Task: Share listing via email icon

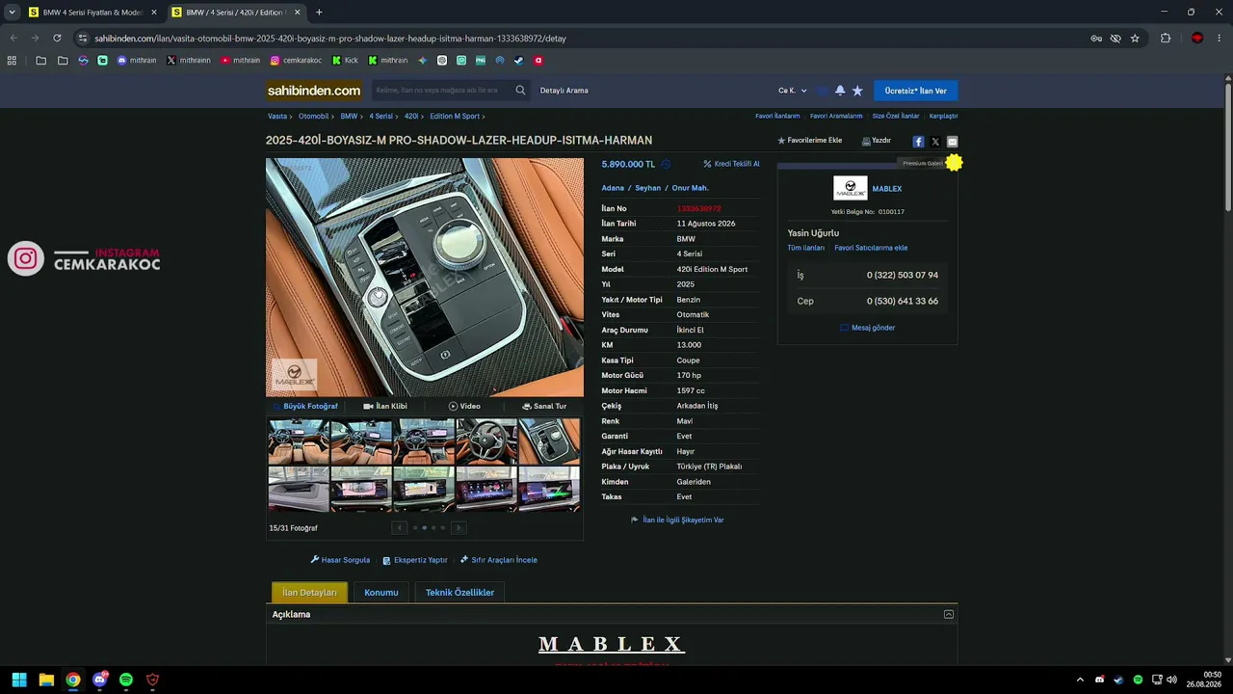Action: coord(953,142)
